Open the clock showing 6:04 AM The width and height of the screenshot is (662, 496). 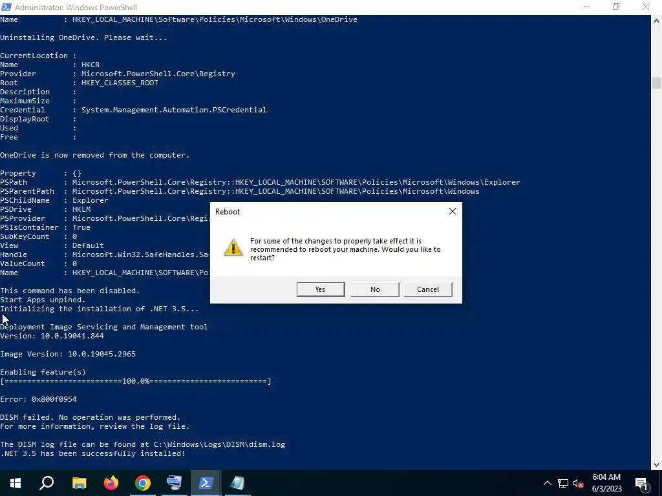[606, 483]
